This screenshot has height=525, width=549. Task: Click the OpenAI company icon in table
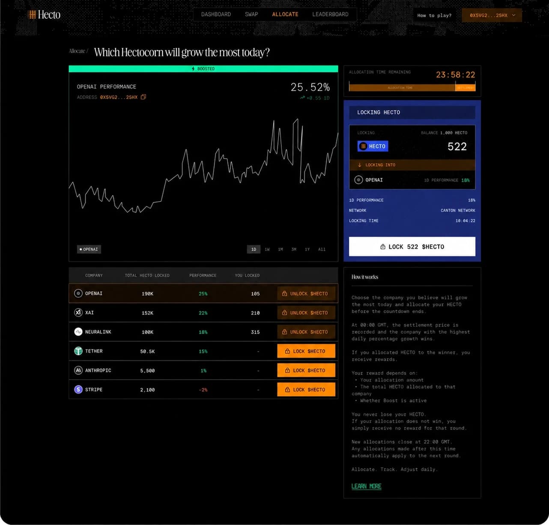click(x=78, y=294)
